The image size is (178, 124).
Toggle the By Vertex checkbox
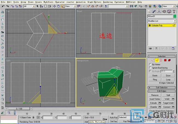[x=150, y=64]
